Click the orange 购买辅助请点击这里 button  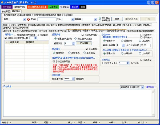(x=37, y=7)
